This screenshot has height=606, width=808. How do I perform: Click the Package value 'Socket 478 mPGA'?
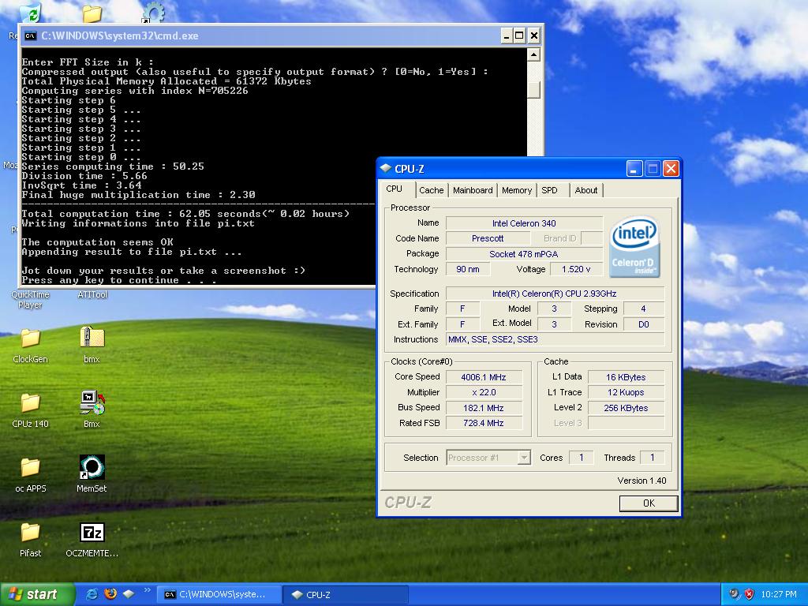[524, 253]
